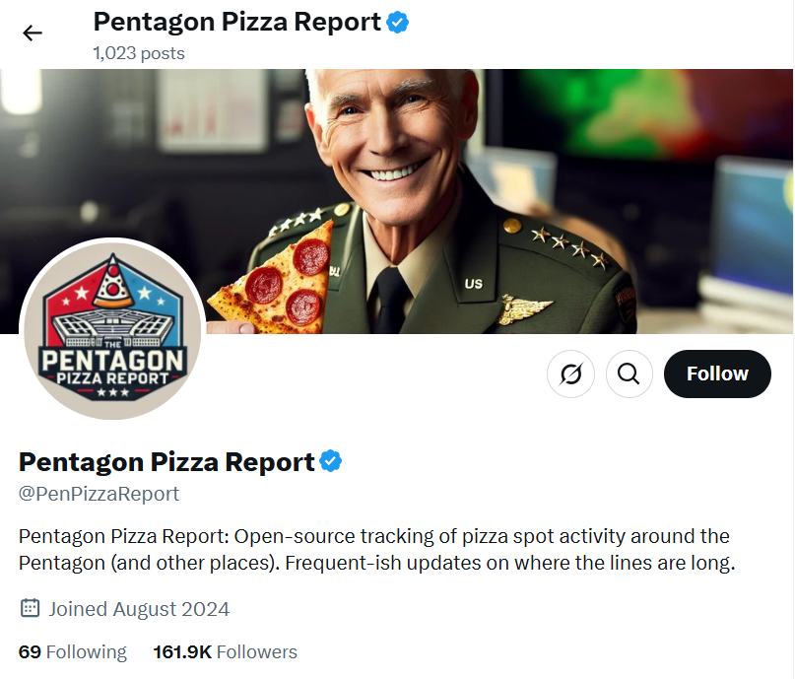Open the Grok profile summary icon
795x679 pixels.
[x=570, y=373]
